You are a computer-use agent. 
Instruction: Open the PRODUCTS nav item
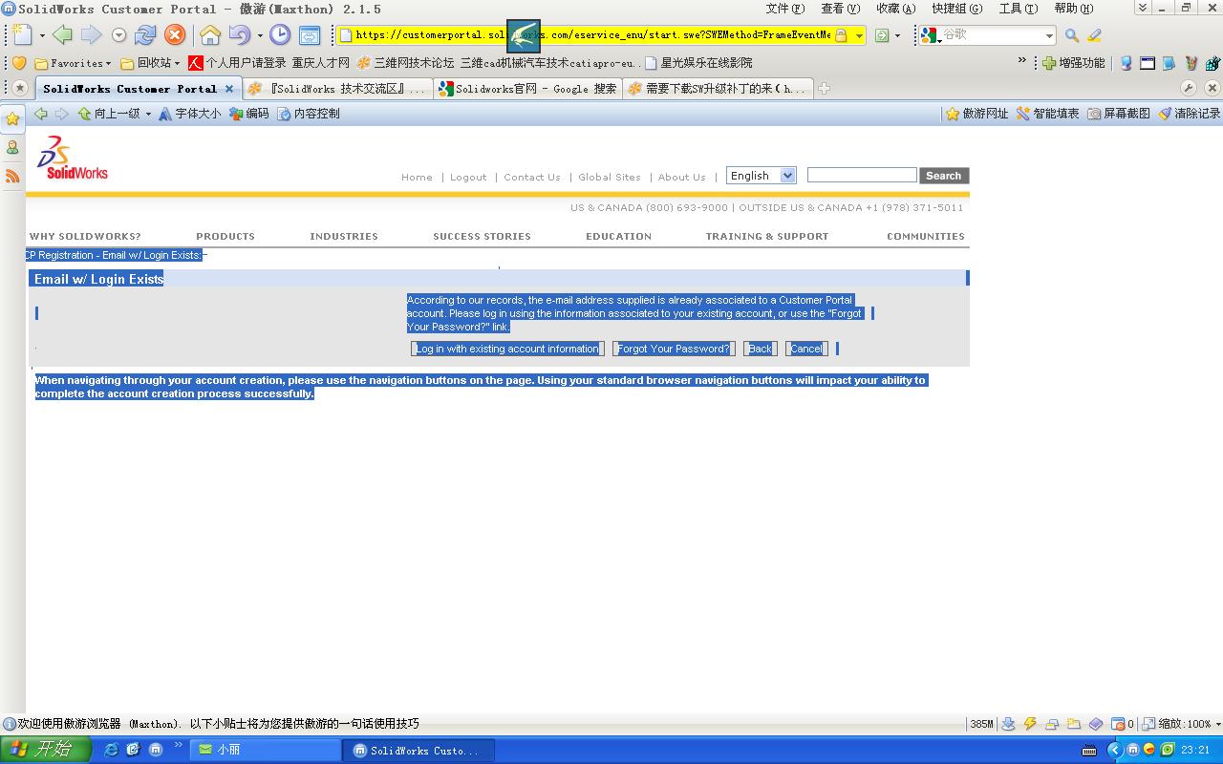tap(225, 236)
